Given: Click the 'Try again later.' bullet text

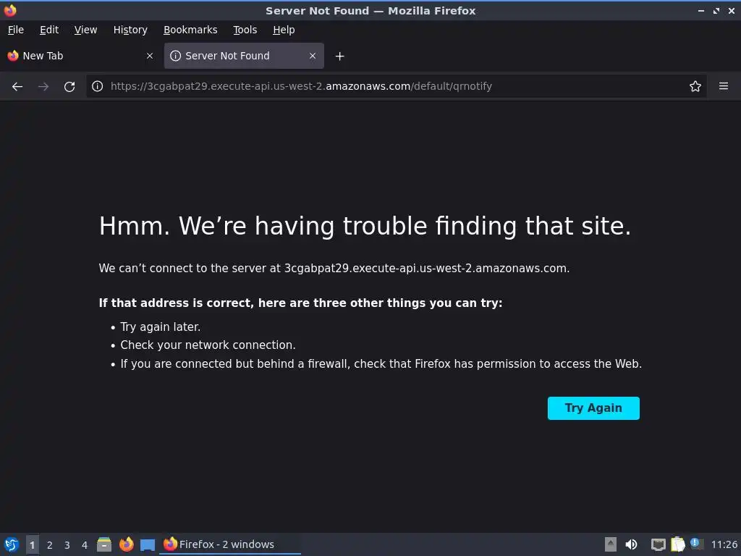Looking at the screenshot, I should coord(160,327).
